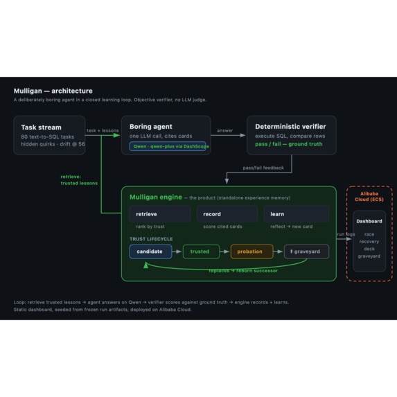
Task: Select the "A deliberately boring agent" subtitle line
Action: click(110, 100)
